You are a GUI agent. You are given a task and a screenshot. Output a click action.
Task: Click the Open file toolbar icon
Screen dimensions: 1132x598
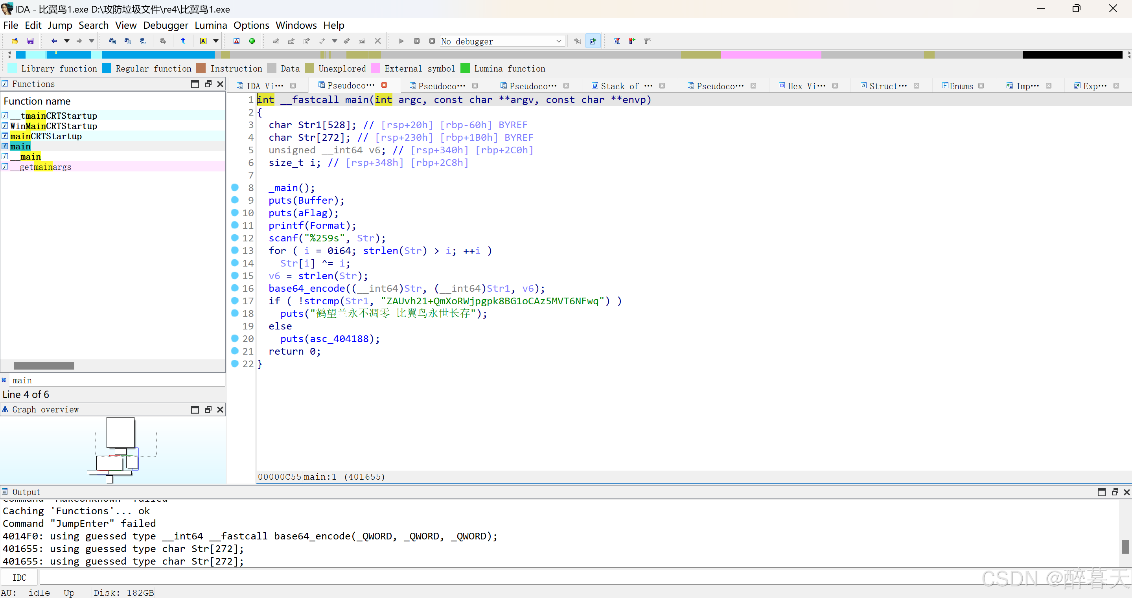click(x=15, y=41)
